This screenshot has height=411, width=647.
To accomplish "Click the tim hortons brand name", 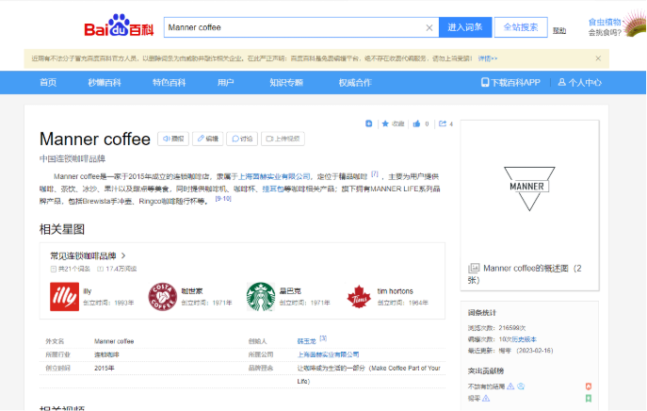I will pyautogui.click(x=395, y=291).
